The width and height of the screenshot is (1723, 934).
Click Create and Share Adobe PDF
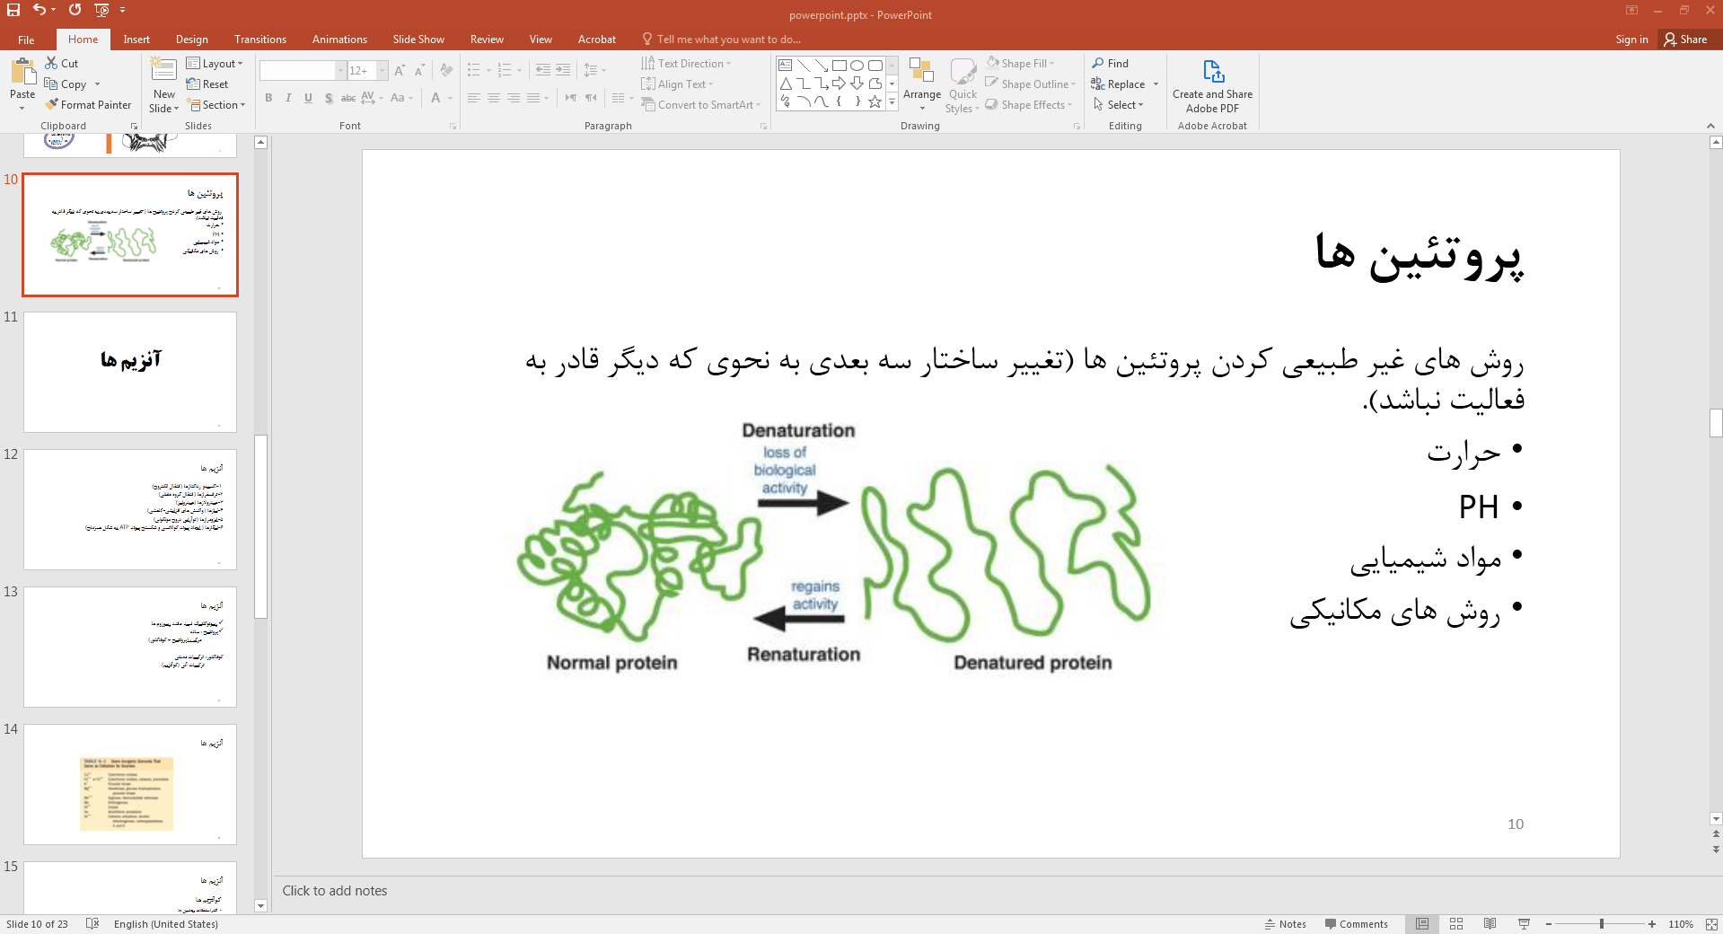[1212, 88]
